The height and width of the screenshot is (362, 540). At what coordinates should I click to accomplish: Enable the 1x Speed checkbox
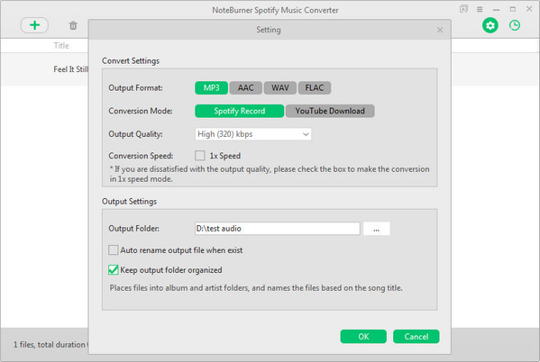pyautogui.click(x=200, y=156)
